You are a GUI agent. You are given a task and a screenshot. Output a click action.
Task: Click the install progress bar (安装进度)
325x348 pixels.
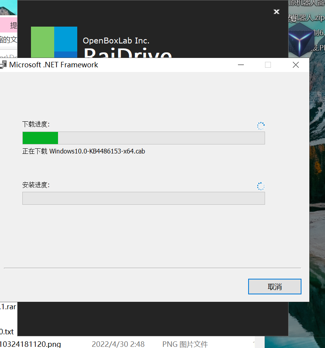tap(143, 198)
